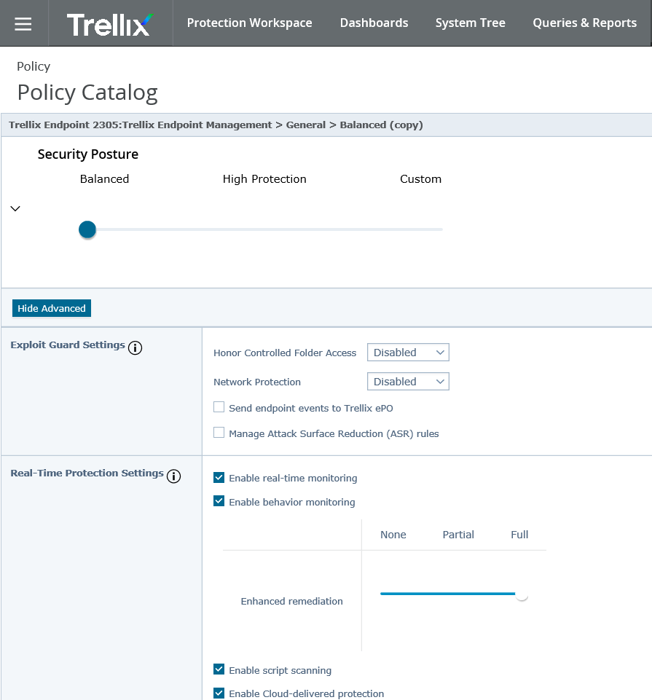Image resolution: width=652 pixels, height=700 pixels.
Task: Click the Honor Controlled Folder Access label
Action: tap(285, 353)
